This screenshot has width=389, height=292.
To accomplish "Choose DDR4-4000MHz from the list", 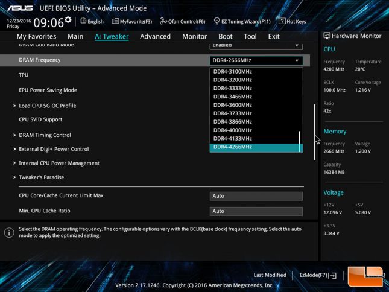I will (256, 130).
